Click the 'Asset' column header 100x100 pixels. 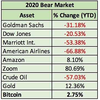(x=27, y=15)
